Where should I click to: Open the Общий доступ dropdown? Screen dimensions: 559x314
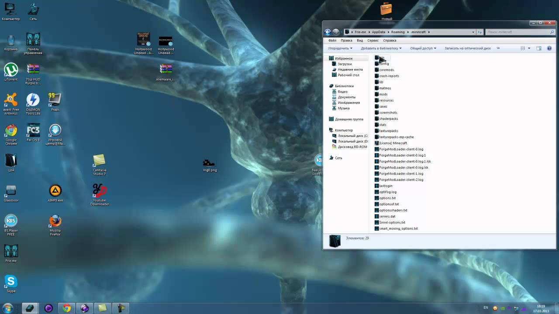click(x=423, y=48)
